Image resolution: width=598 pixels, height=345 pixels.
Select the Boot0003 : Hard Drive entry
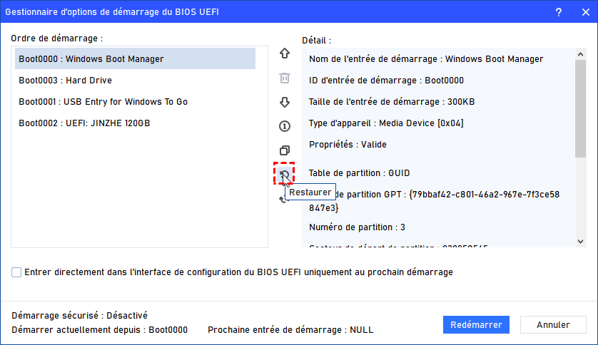(65, 81)
